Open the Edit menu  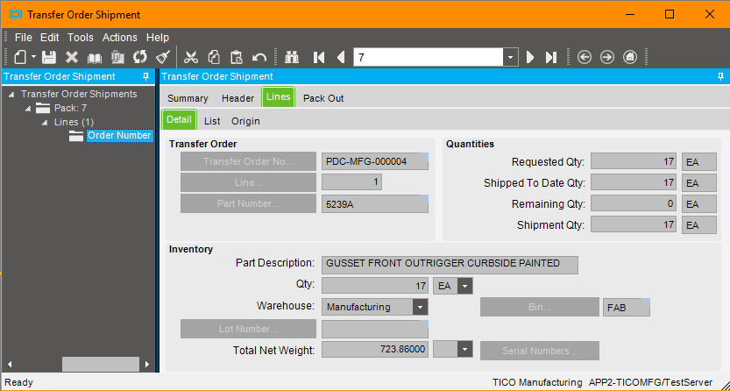[49, 38]
